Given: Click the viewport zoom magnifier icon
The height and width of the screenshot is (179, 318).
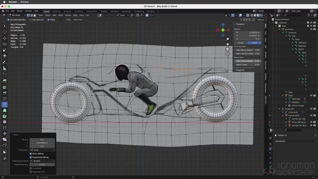Looking at the screenshot, I should [x=228, y=39].
